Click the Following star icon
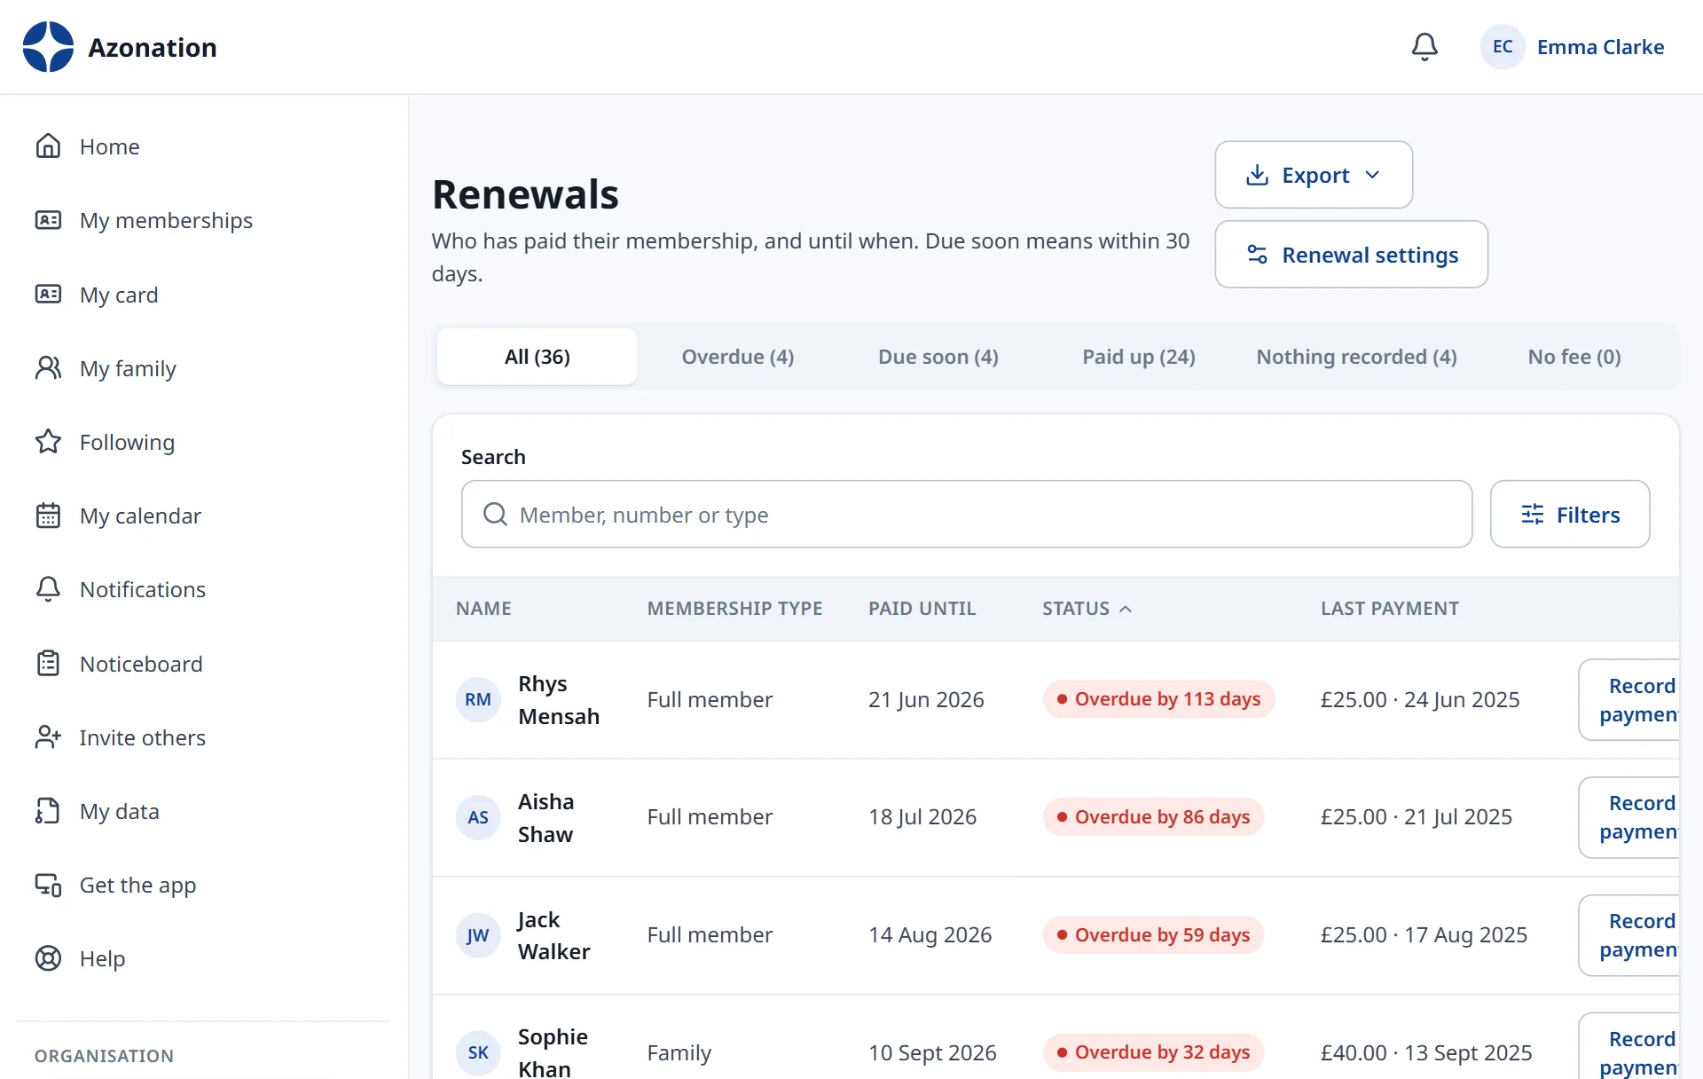The width and height of the screenshot is (1703, 1079). coord(48,442)
